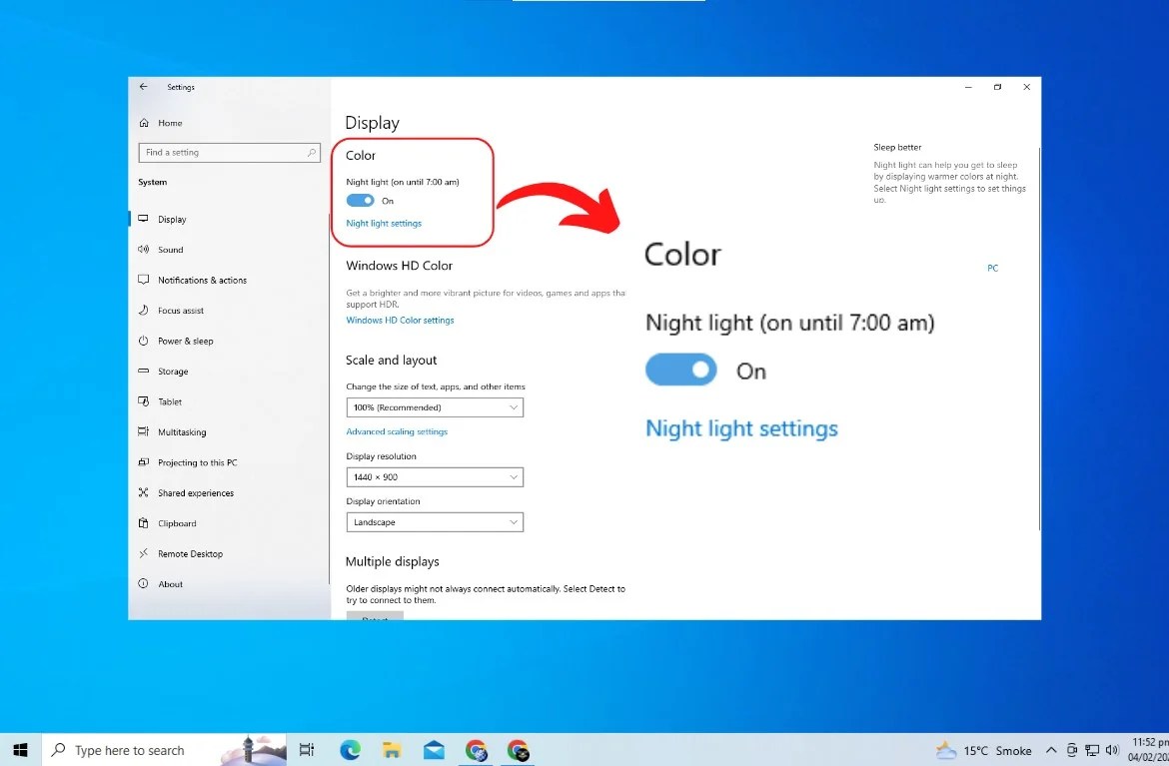Open the Landscape orientation dropdown
The width and height of the screenshot is (1169, 766).
(434, 521)
